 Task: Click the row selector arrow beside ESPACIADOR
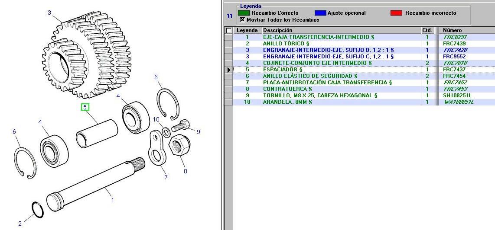(228, 70)
